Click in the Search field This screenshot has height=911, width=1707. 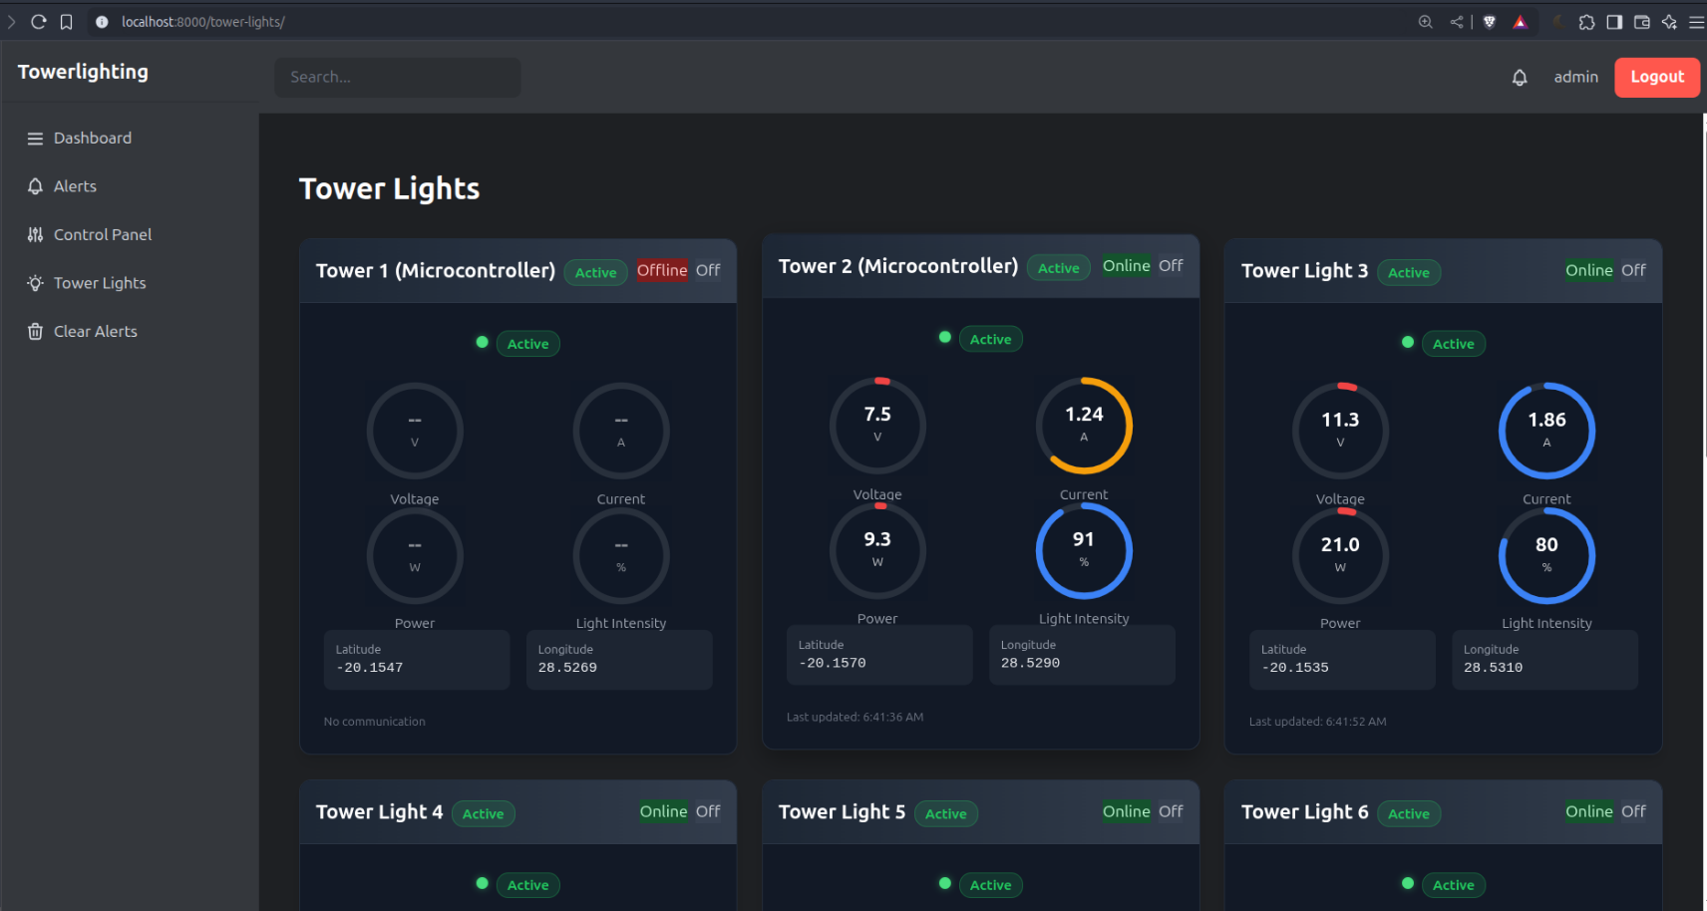coord(398,77)
